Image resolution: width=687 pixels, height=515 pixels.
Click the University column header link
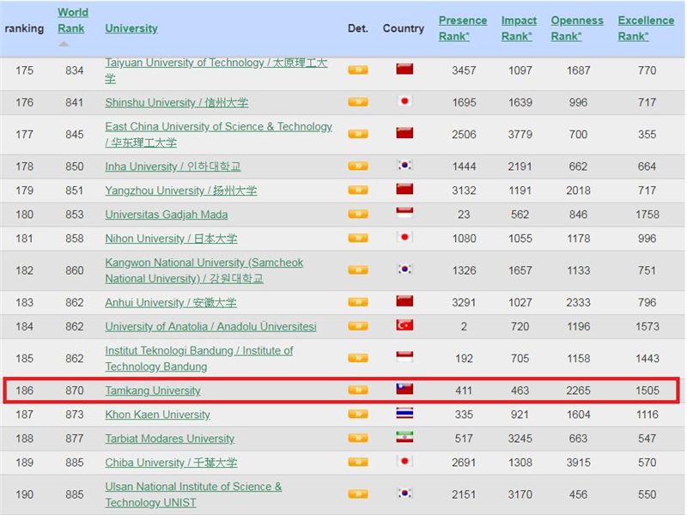click(x=131, y=28)
